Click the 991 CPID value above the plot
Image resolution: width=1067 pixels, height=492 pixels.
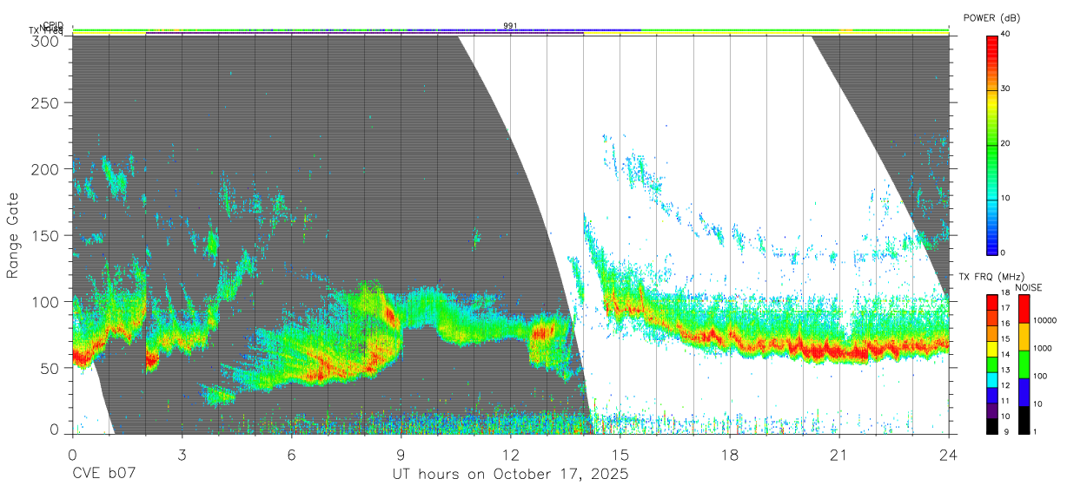tap(510, 26)
